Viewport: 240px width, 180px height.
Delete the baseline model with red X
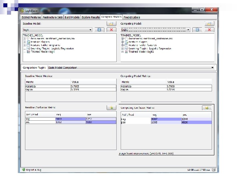[x=111, y=30]
